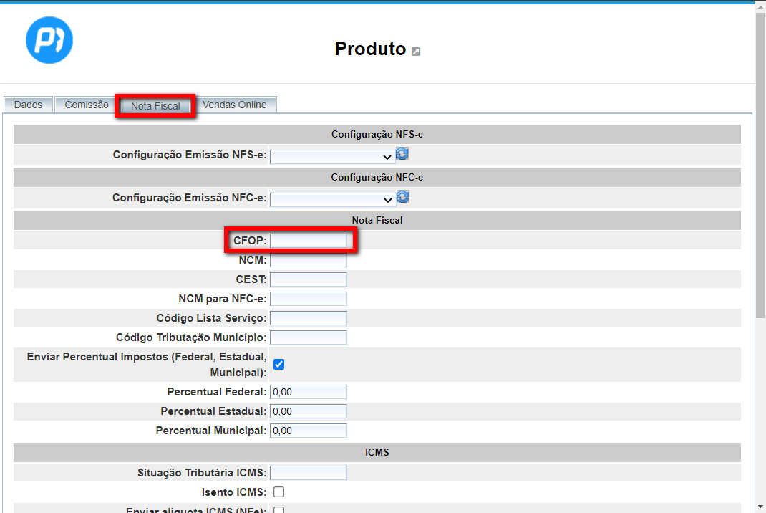Toggle Enviar alíquota ICMS (NFe) checkbox
This screenshot has width=766, height=513.
279,510
